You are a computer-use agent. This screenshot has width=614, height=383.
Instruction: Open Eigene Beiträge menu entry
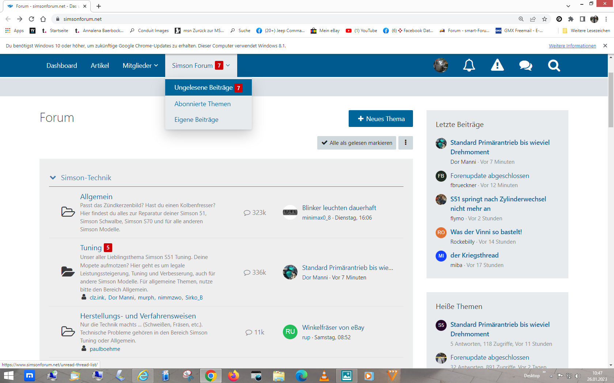pos(196,120)
